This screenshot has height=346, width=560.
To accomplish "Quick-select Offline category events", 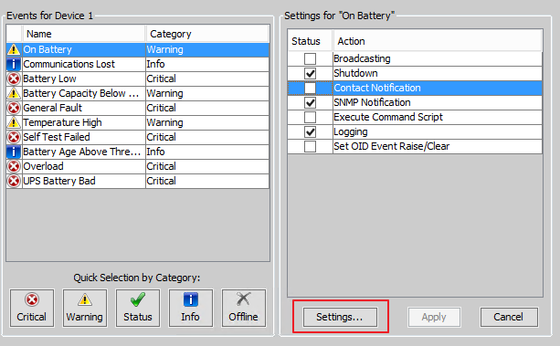I will click(x=244, y=309).
